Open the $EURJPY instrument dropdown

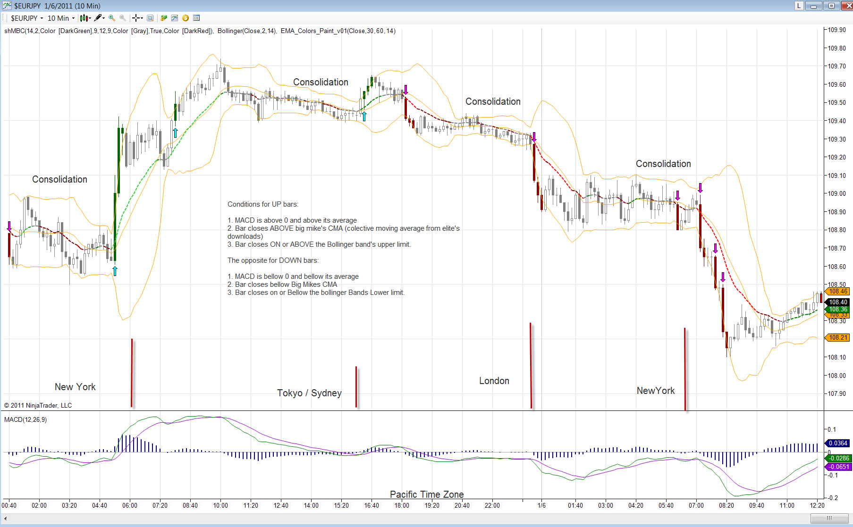tap(27, 18)
